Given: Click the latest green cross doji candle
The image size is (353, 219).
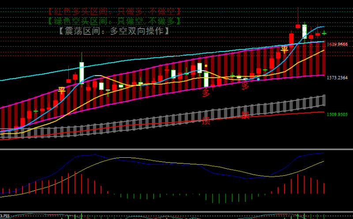Looking at the screenshot, I should pos(324,33).
